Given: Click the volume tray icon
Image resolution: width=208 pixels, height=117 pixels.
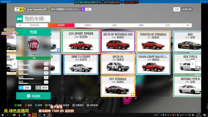Looking at the screenshot, I should [x=187, y=115].
